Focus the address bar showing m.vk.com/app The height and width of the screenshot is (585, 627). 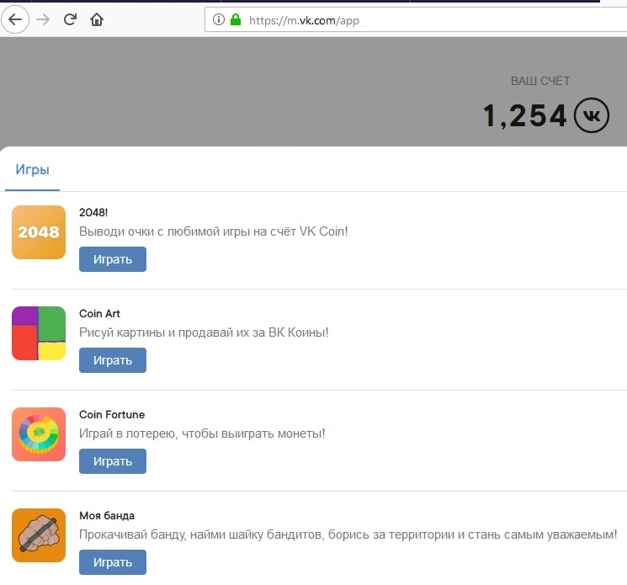[416, 19]
